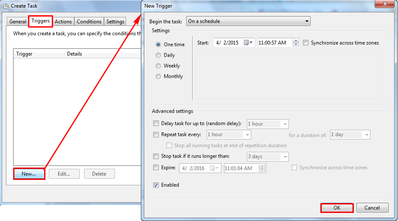Enable the Repeat task every checkbox
Screen dimensions: 398x221
(156, 134)
